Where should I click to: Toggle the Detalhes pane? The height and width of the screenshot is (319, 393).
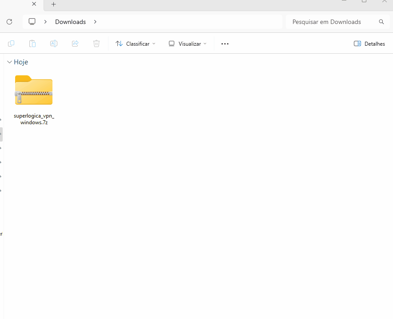click(x=369, y=43)
